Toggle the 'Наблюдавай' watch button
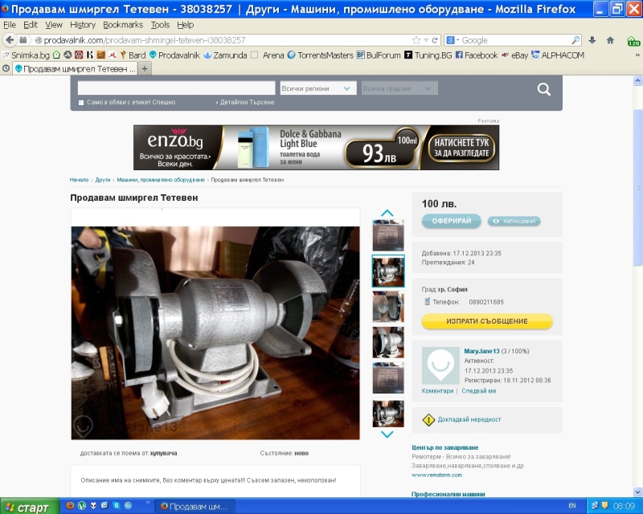This screenshot has height=514, width=643. pyautogui.click(x=514, y=221)
